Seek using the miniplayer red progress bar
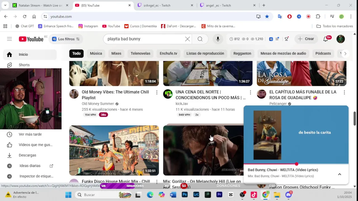The width and height of the screenshot is (358, 201). coord(296,164)
